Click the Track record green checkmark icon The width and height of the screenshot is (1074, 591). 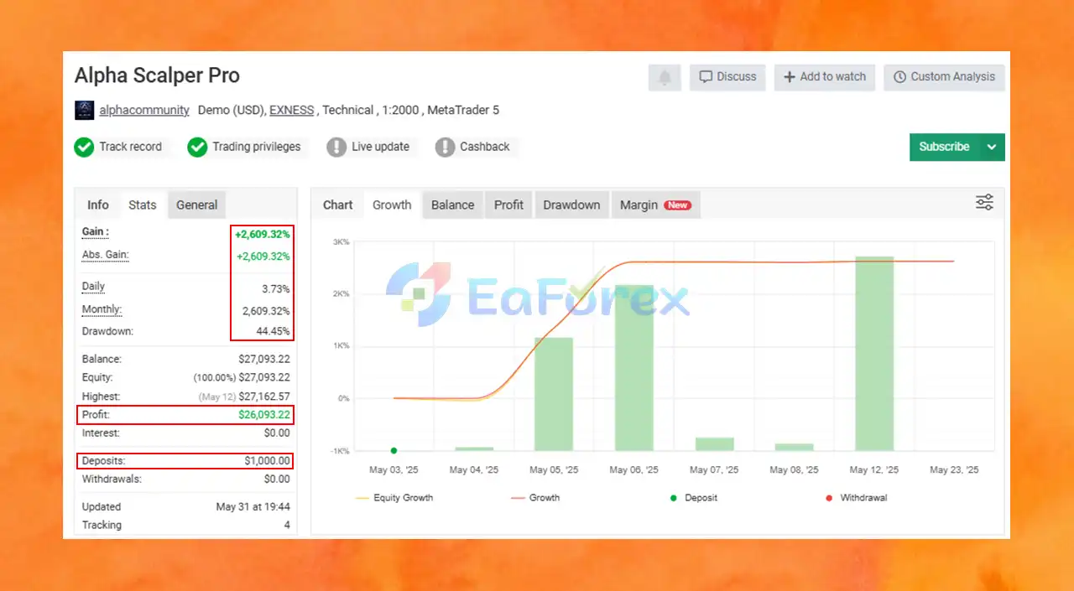[x=84, y=147]
